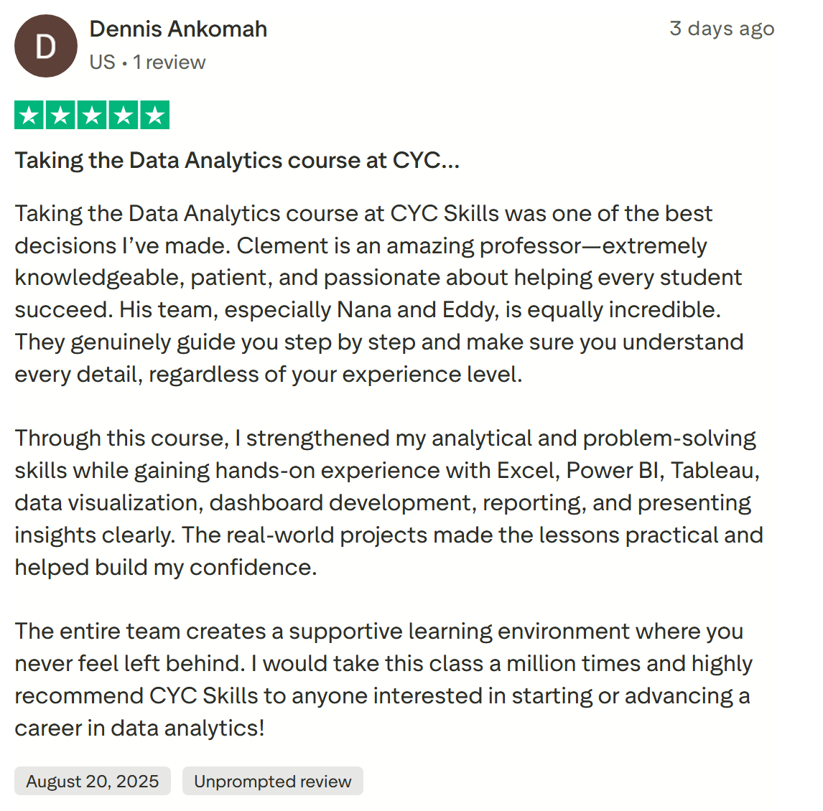
Task: Click the "3 days ago" timestamp
Action: point(722,29)
